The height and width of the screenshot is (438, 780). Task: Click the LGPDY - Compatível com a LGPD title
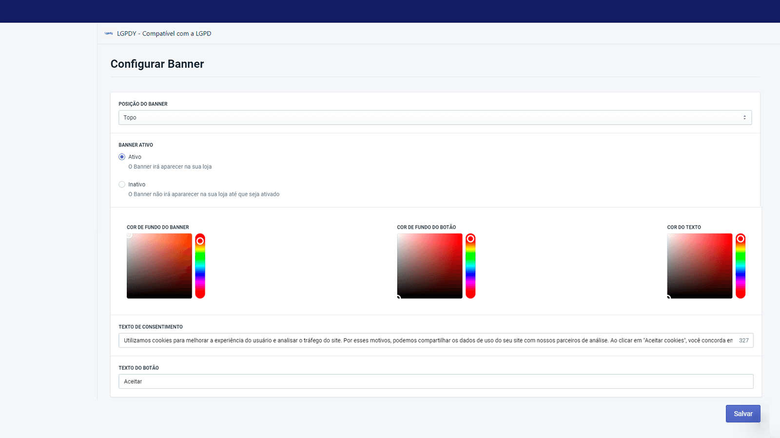[x=164, y=34]
